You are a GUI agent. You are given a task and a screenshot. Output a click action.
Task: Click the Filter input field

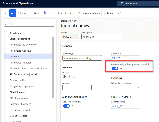(x=29, y=24)
